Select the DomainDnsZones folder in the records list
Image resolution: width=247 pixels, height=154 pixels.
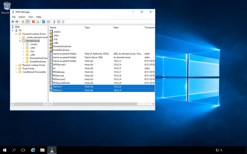tap(62, 46)
